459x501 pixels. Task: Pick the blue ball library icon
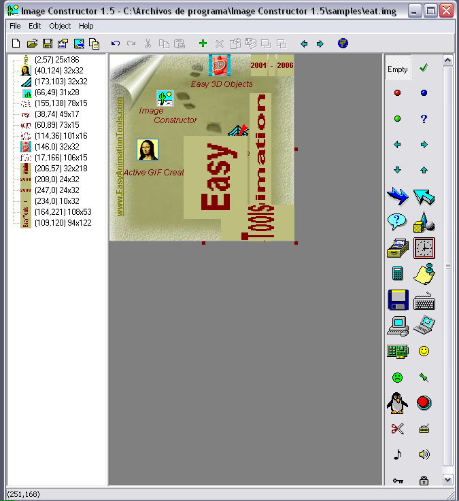(x=424, y=92)
